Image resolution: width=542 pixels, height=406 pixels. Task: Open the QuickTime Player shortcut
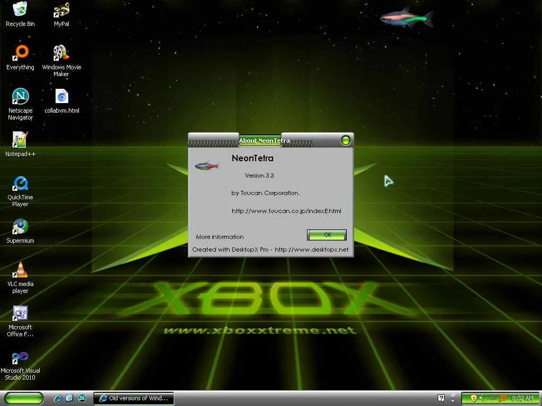pos(20,191)
